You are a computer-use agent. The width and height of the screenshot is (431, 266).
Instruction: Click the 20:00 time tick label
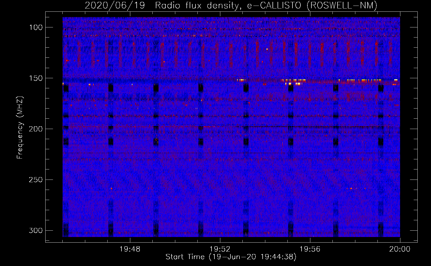(x=400, y=249)
